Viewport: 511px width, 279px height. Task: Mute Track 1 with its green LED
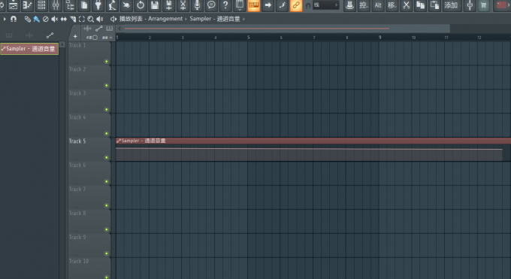coord(106,62)
